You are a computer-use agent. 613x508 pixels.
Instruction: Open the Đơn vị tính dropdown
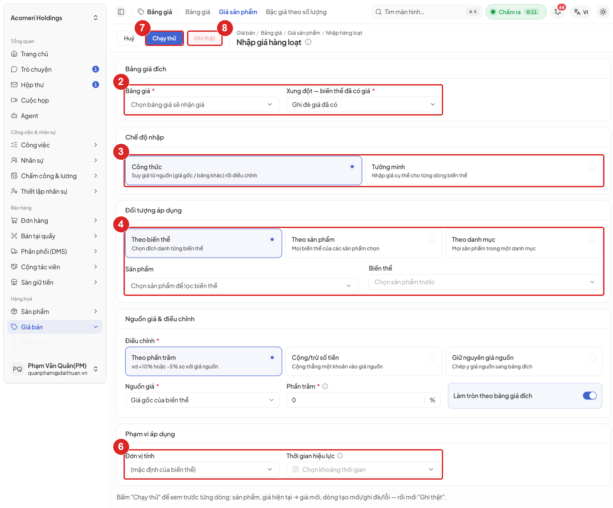click(202, 470)
